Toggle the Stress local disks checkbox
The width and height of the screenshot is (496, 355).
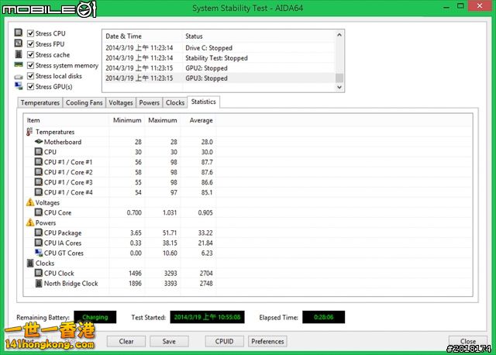31,76
